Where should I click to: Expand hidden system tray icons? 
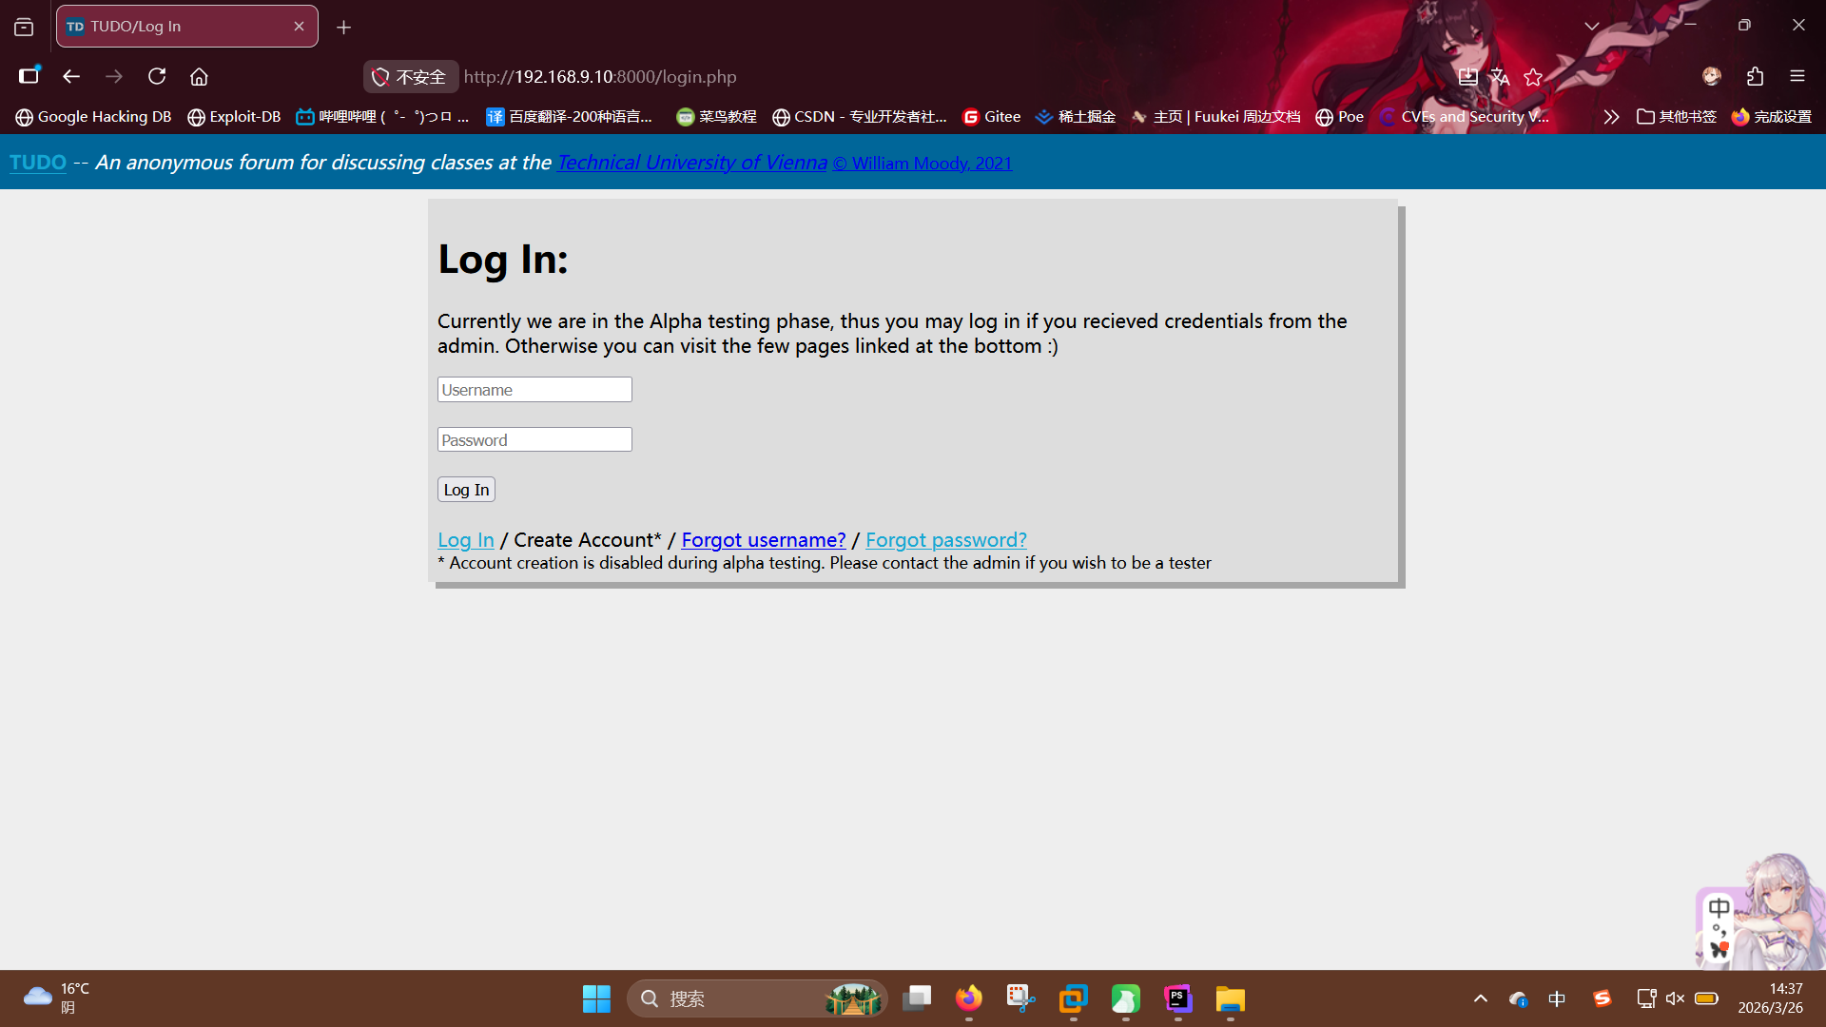[1480, 998]
